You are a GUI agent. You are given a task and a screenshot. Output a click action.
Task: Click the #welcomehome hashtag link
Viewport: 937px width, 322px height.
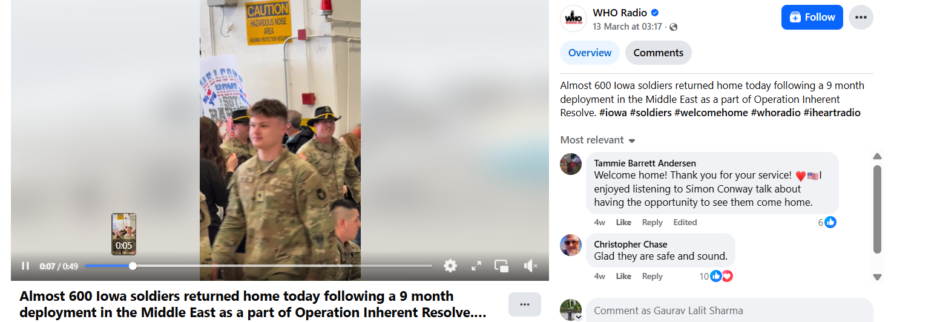click(x=711, y=113)
